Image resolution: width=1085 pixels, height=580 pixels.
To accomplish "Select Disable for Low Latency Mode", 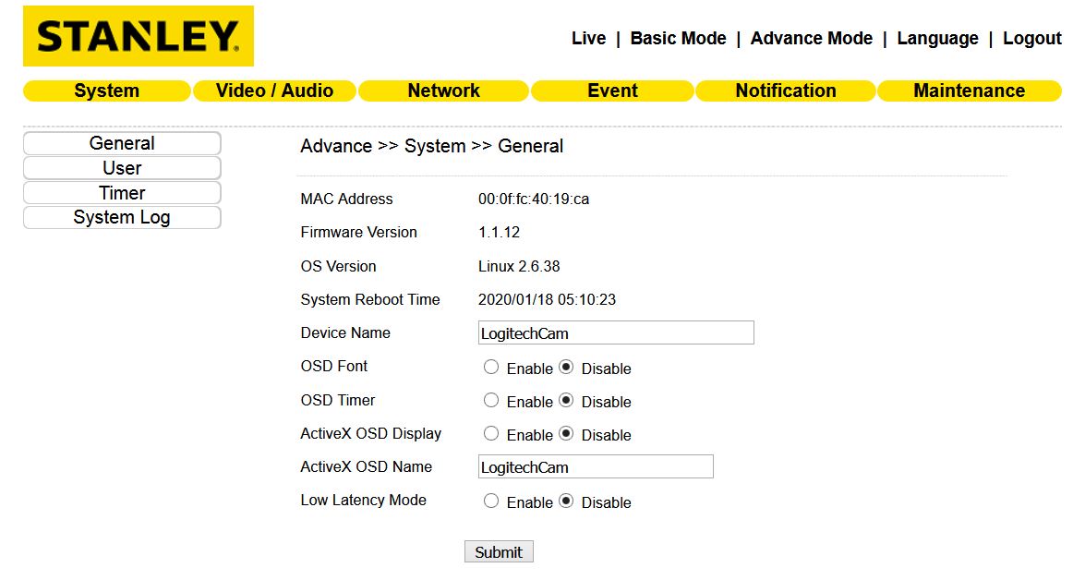I will click(x=566, y=501).
